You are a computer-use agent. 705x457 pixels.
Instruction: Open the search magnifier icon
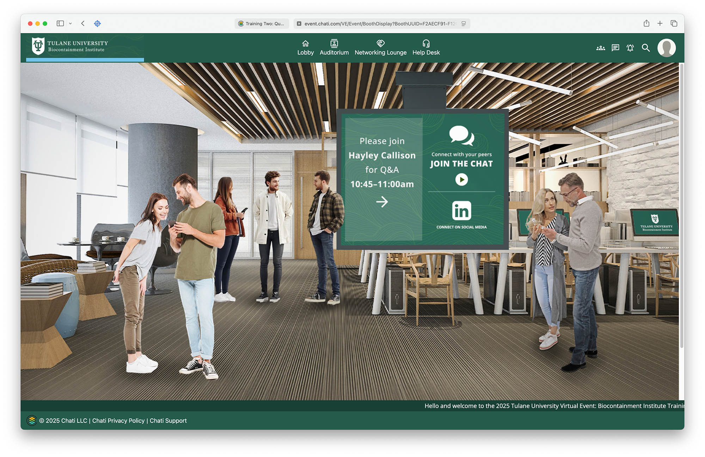[645, 48]
